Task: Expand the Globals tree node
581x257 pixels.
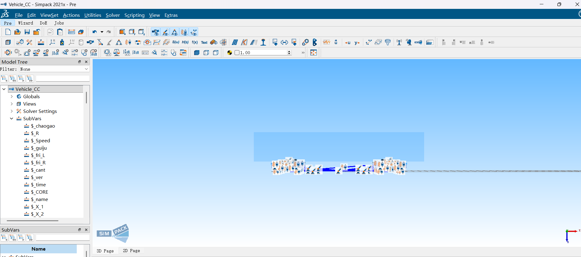Action: coord(12,96)
